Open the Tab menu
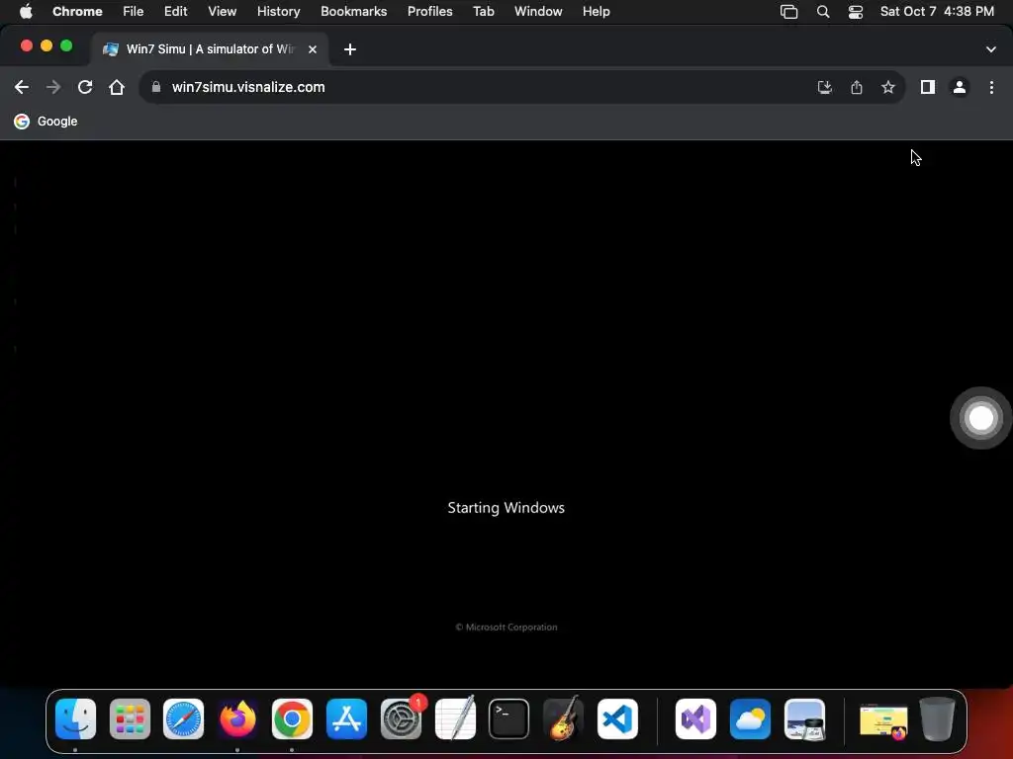This screenshot has height=759, width=1013. coord(484,12)
